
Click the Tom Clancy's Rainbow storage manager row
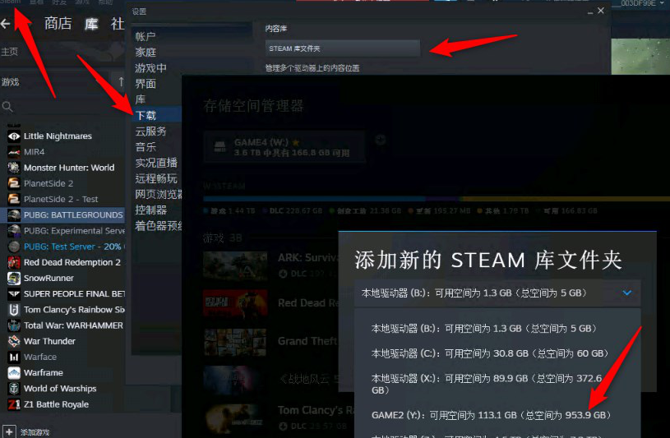pos(279,418)
